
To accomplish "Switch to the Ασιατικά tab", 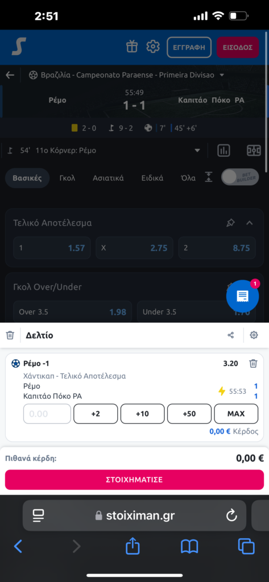I will (108, 178).
